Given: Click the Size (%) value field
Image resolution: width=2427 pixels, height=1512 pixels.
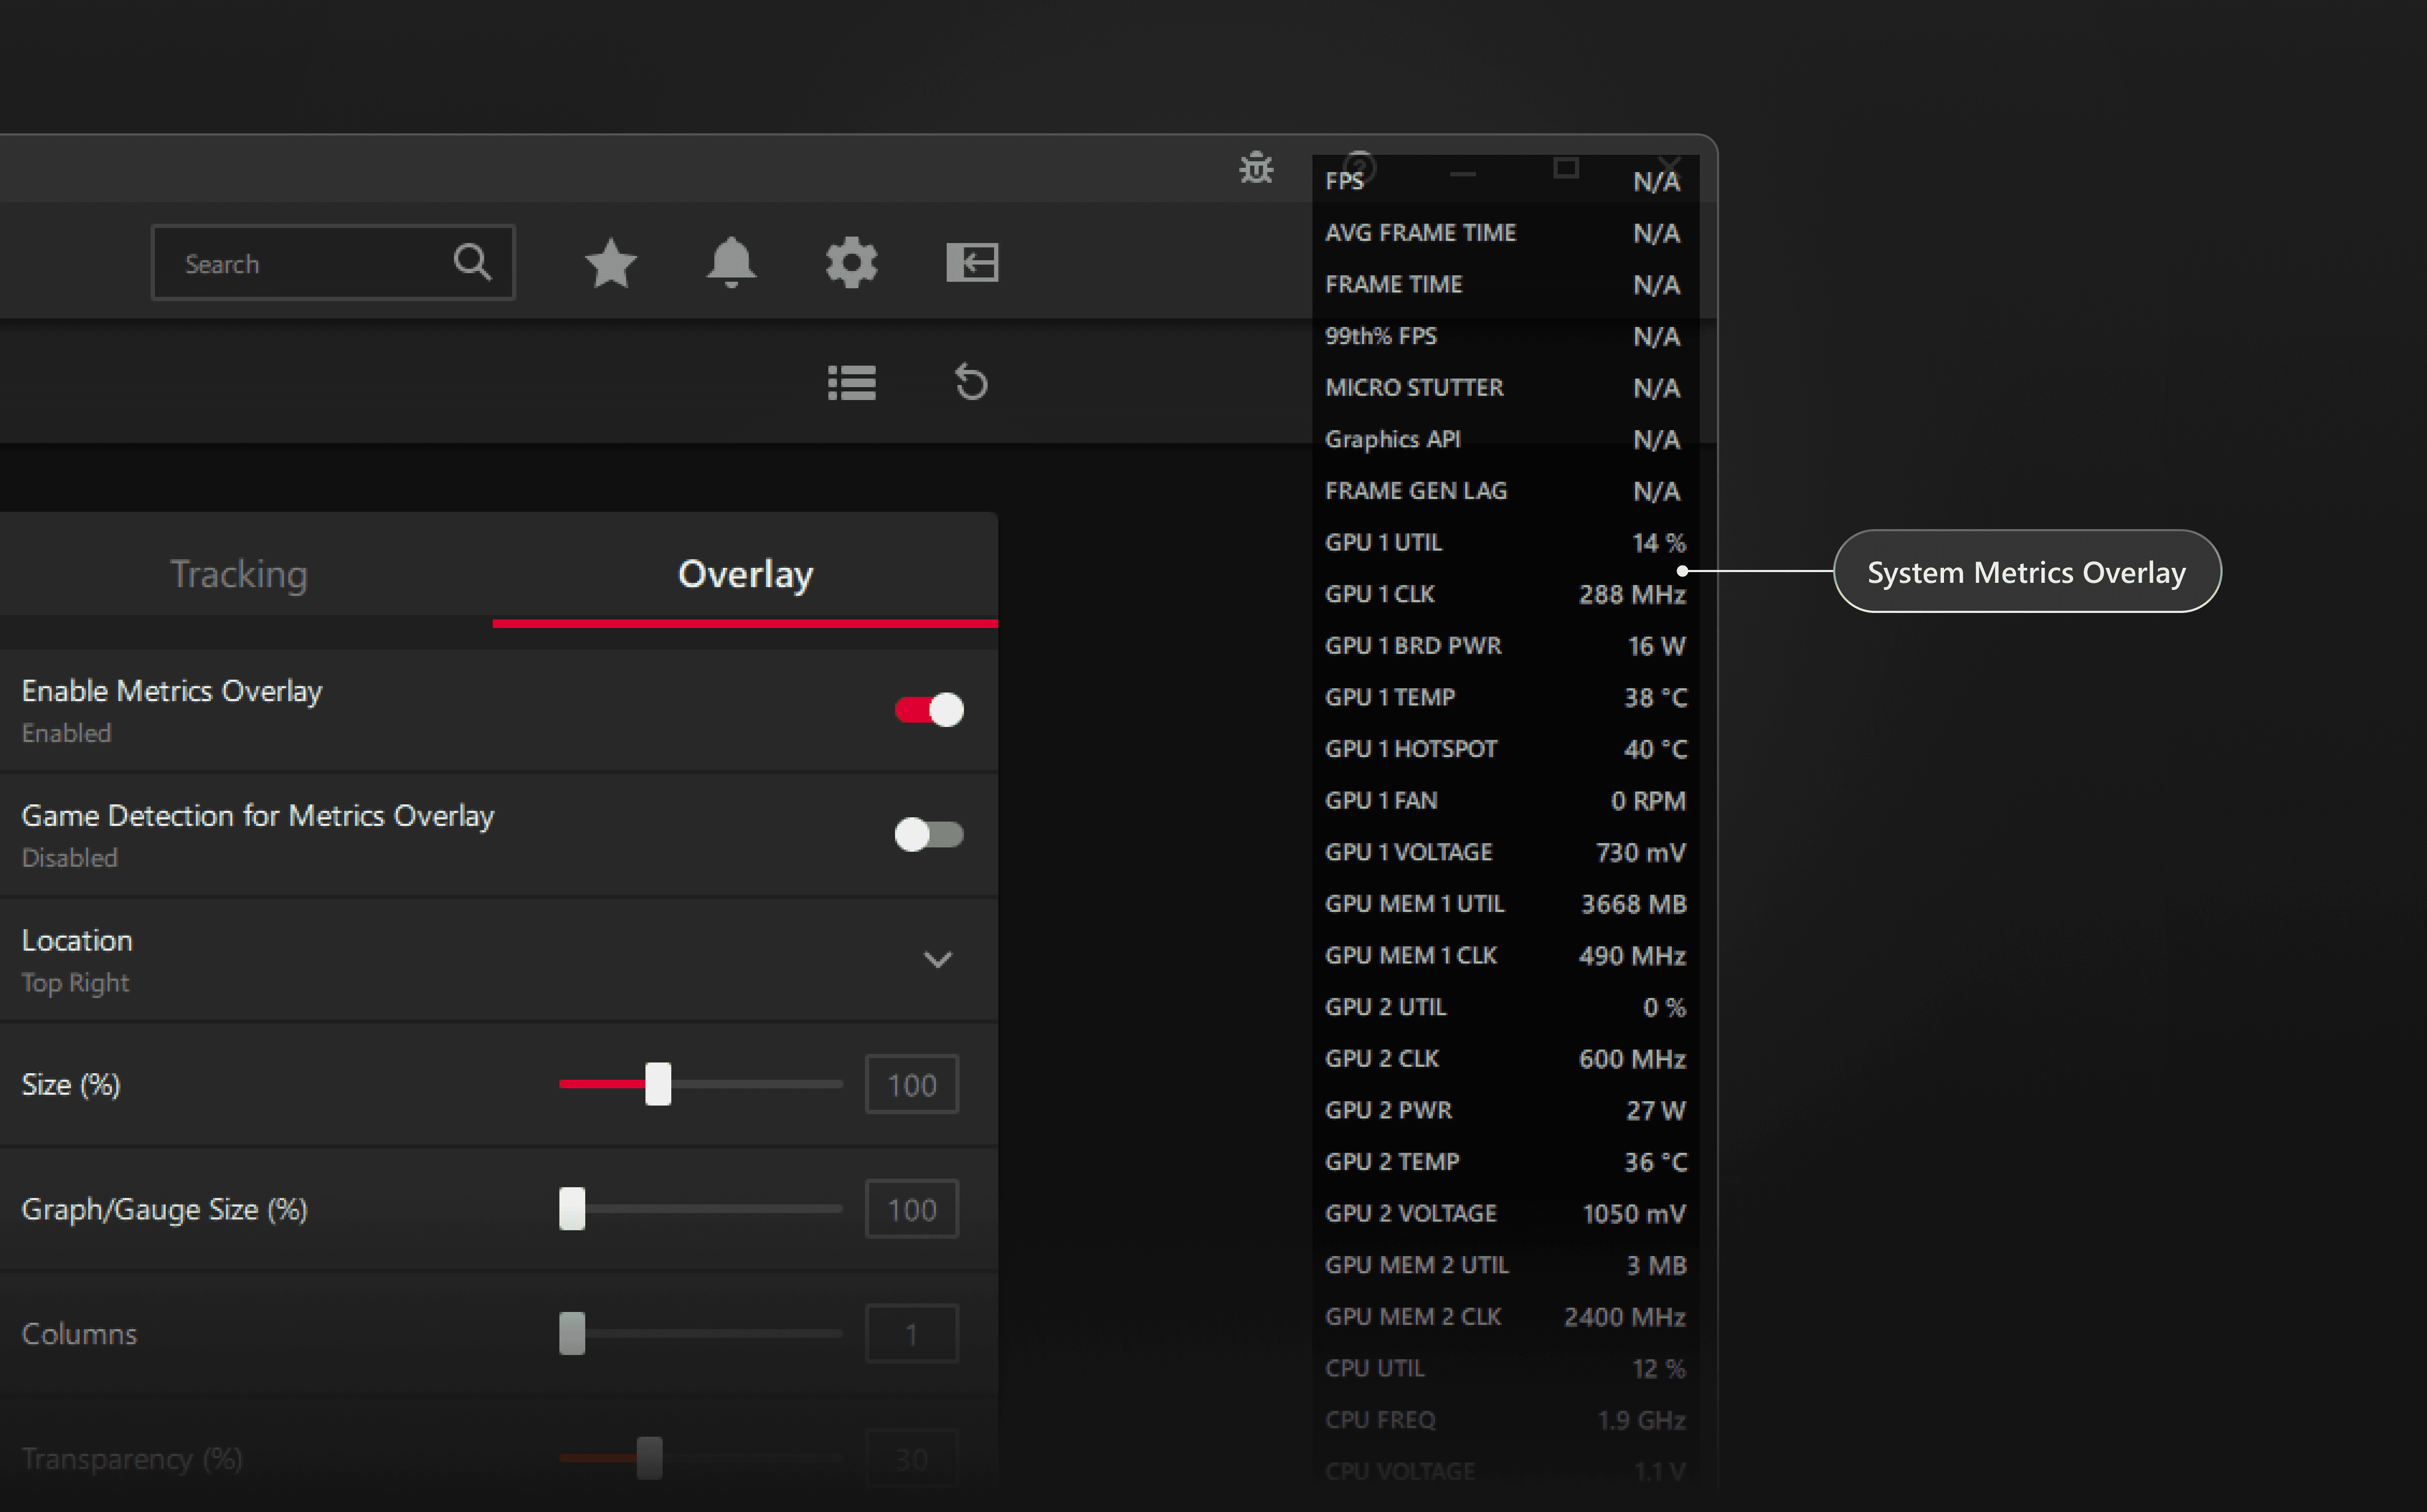Looking at the screenshot, I should [x=911, y=1085].
